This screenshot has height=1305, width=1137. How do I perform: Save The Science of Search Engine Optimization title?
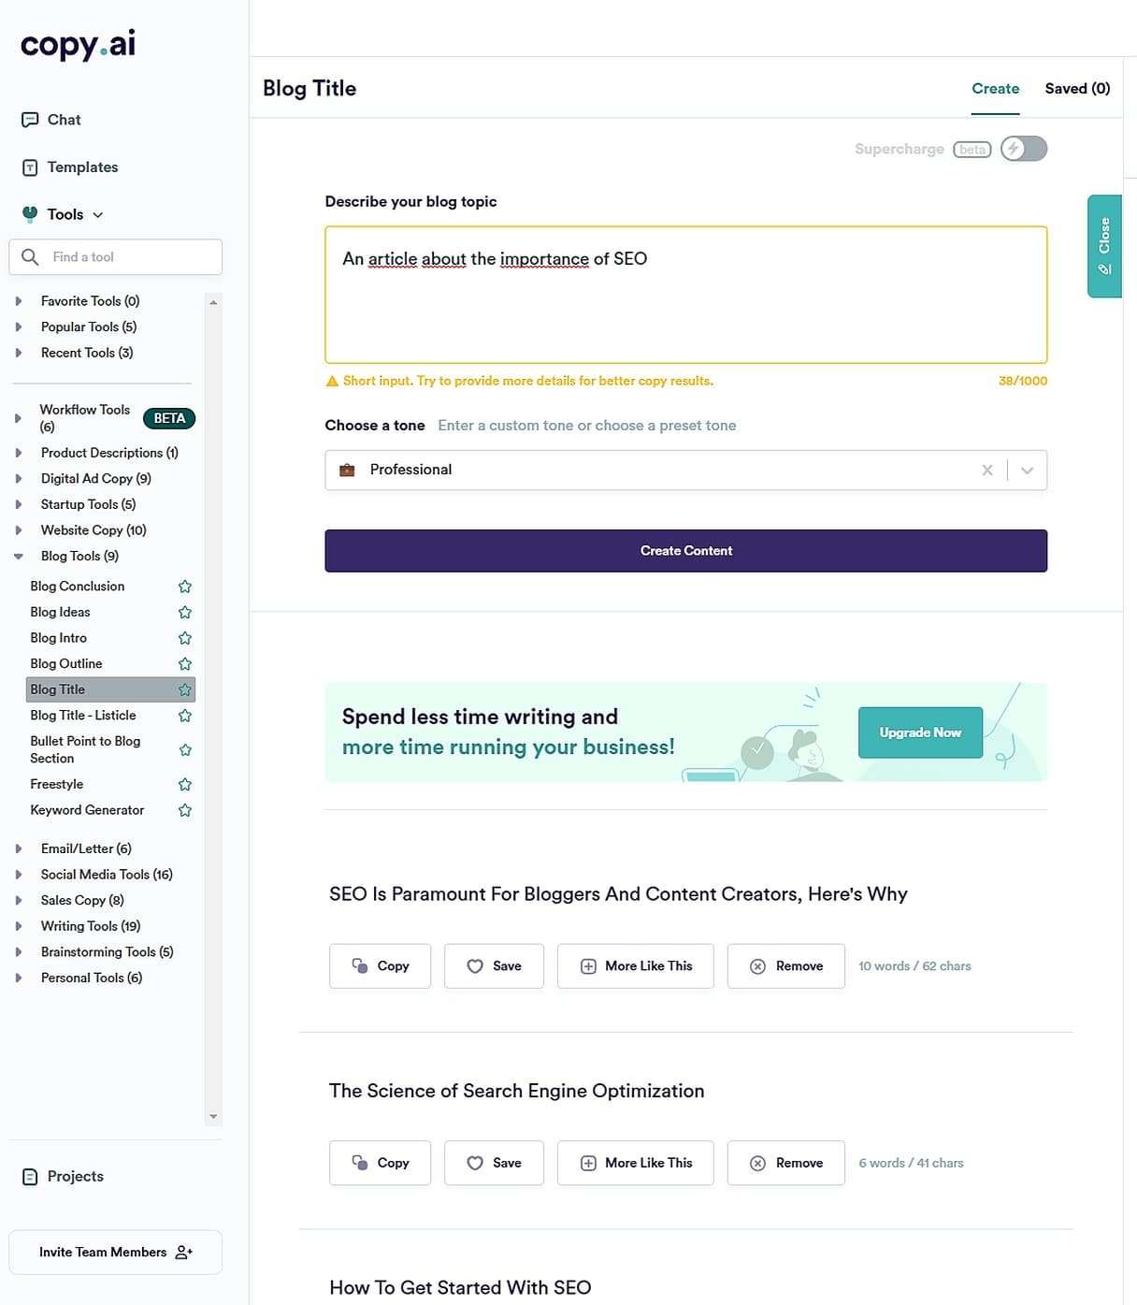[x=494, y=1163]
